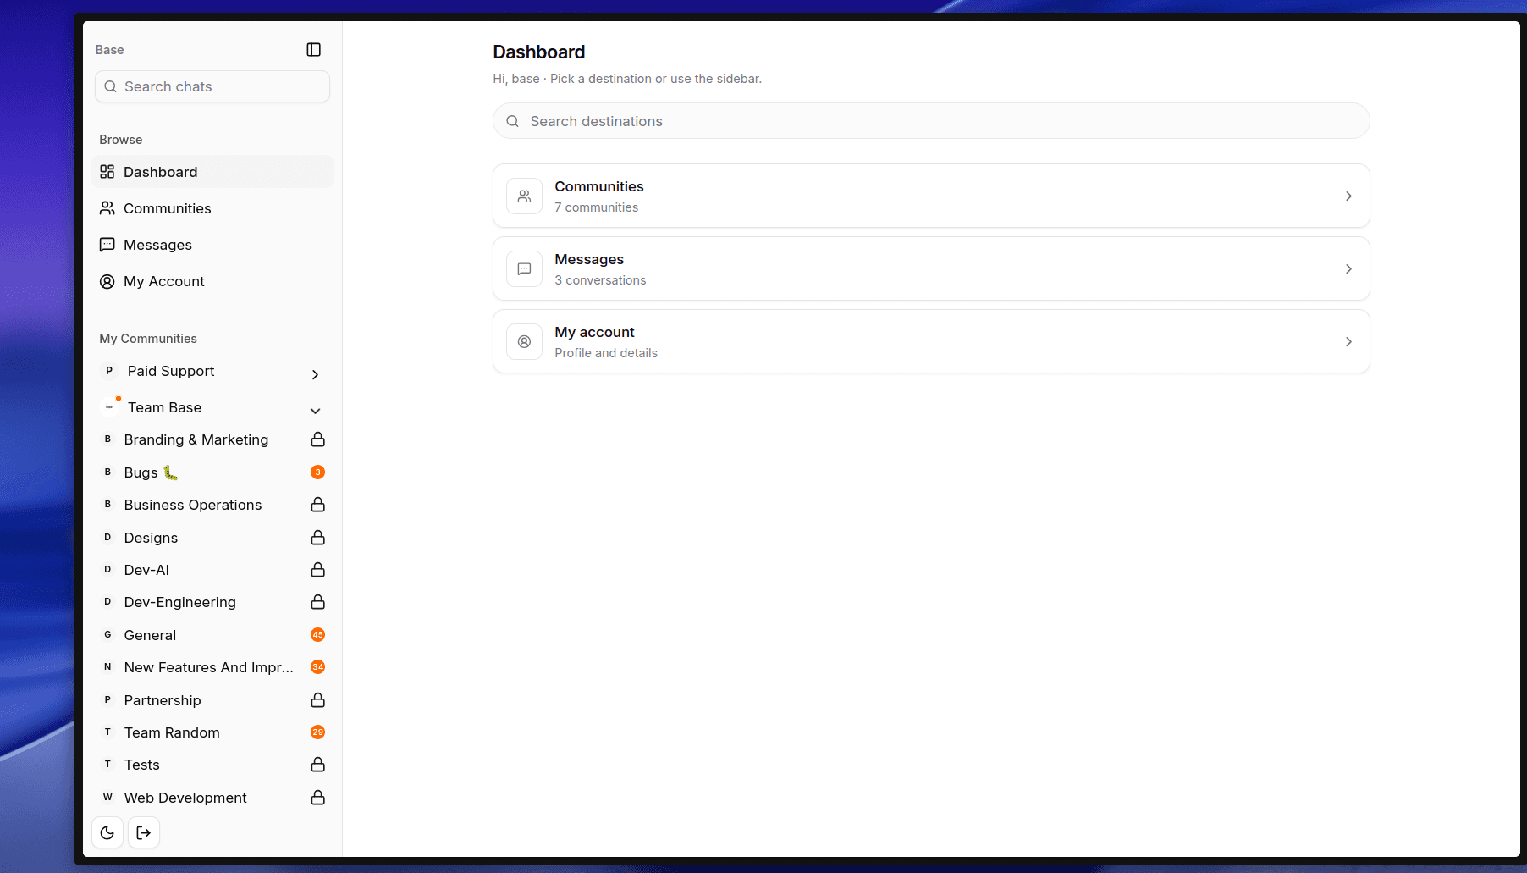
Task: Open My account card via its right chevron
Action: (x=1349, y=342)
